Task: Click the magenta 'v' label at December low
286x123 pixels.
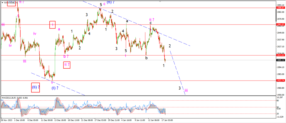Action: 52,83
